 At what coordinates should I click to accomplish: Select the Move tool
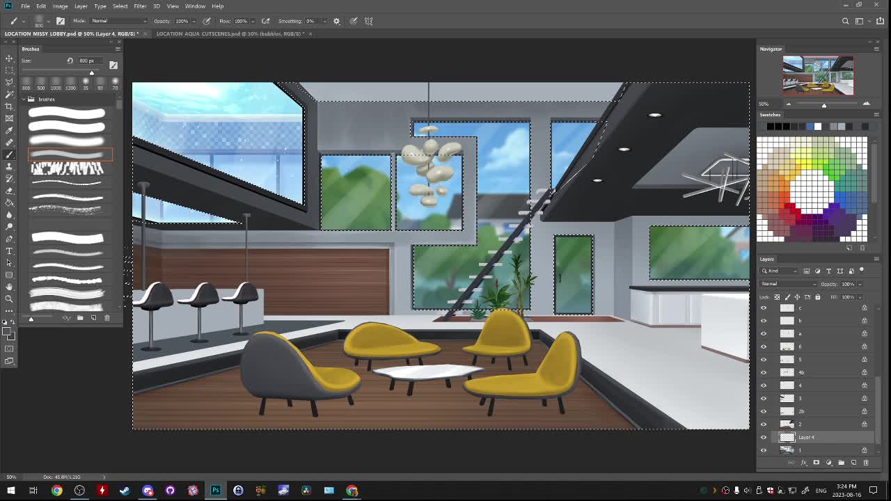pyautogui.click(x=9, y=58)
